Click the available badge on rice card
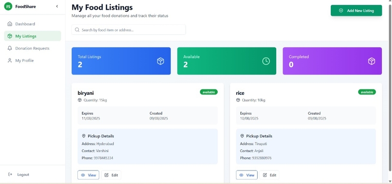 (x=367, y=92)
